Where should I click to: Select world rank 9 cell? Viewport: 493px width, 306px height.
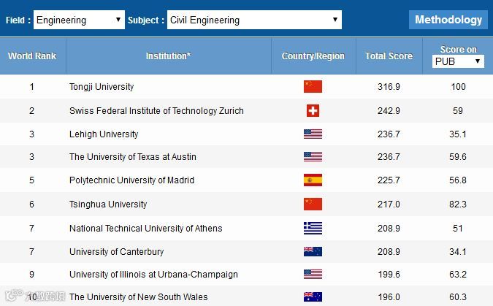click(x=31, y=275)
